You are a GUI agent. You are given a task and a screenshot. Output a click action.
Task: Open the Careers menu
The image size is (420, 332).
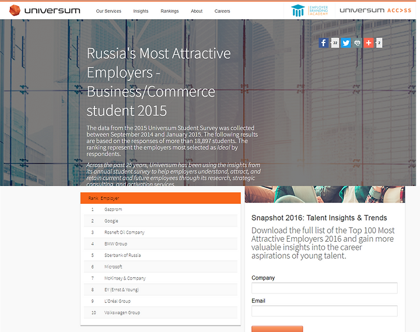[222, 11]
